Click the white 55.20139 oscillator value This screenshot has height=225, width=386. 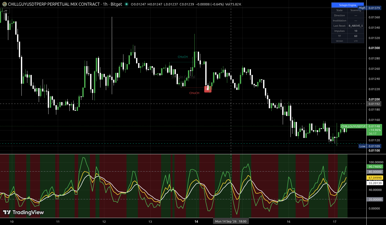375,183
